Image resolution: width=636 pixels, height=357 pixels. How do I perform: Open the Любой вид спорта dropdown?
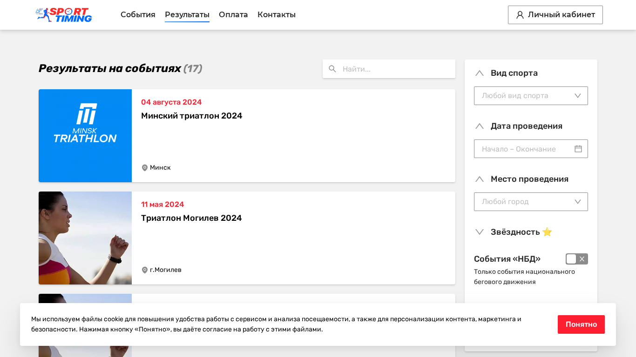tap(531, 96)
